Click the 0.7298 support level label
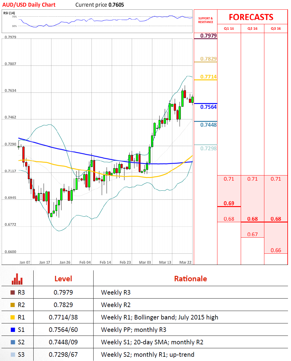Viewport: 291px width, 361px height. coord(208,148)
